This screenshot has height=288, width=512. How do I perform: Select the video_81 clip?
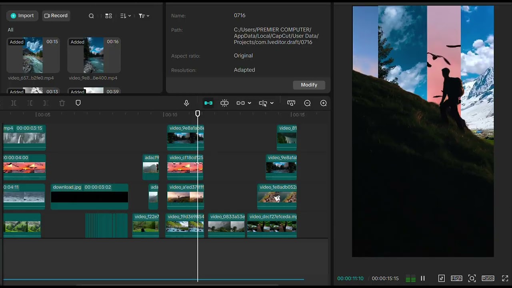pyautogui.click(x=287, y=138)
